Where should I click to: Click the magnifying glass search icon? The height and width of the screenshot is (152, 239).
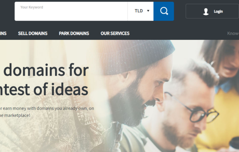[x=164, y=11]
